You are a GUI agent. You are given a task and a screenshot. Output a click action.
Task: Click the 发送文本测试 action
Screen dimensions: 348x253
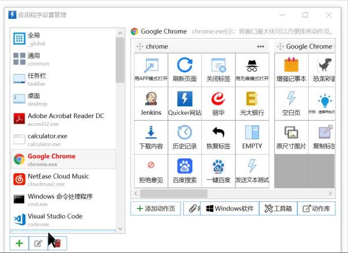click(x=252, y=171)
